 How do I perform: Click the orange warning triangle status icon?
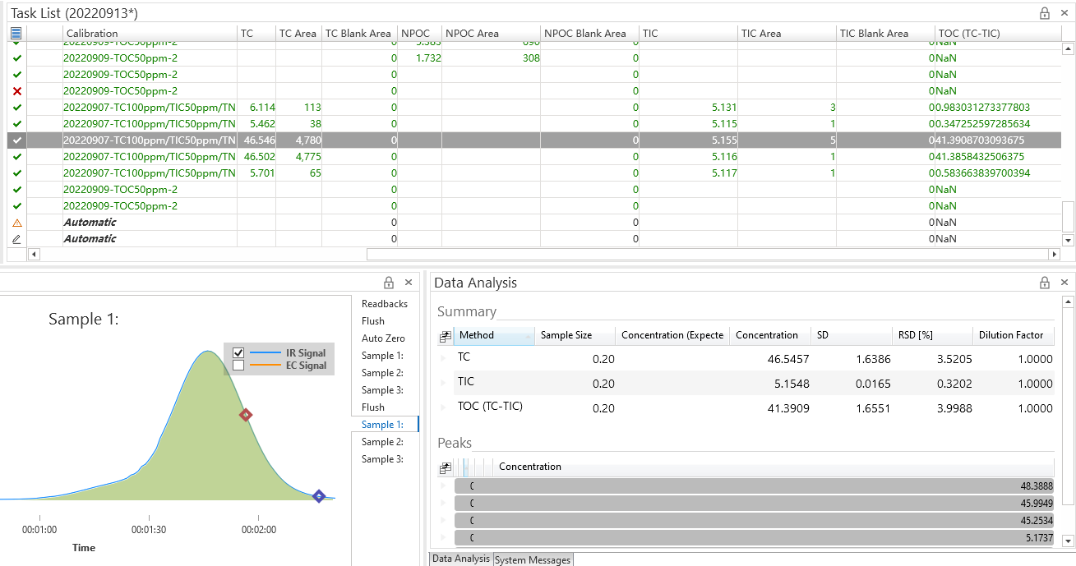pos(17,223)
